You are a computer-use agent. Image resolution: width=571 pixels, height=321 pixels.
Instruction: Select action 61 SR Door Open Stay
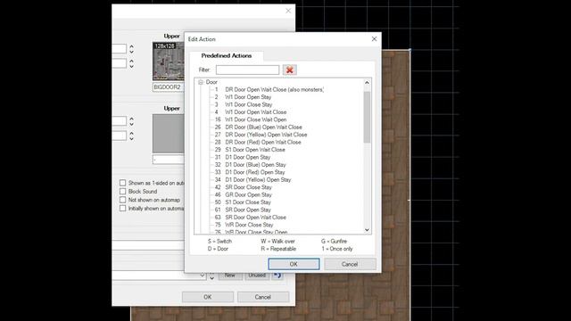coord(243,210)
